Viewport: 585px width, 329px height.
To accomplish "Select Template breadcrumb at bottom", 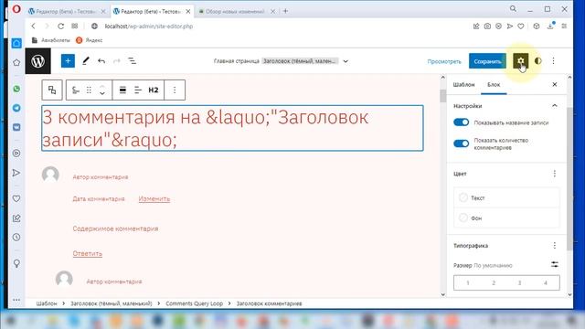I will click(47, 303).
